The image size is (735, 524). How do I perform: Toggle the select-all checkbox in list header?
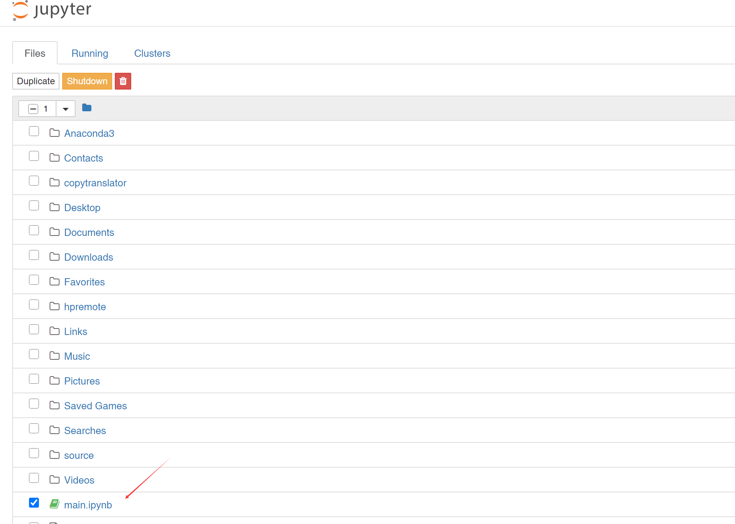click(33, 109)
